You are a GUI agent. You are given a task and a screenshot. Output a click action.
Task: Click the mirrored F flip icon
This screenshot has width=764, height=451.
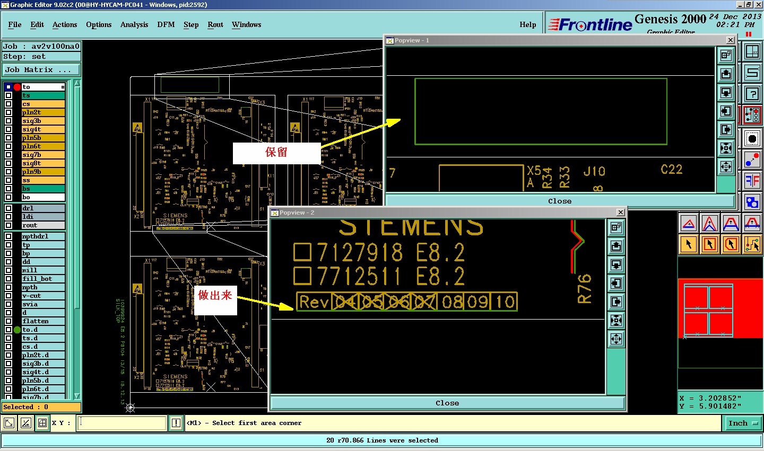(x=752, y=181)
